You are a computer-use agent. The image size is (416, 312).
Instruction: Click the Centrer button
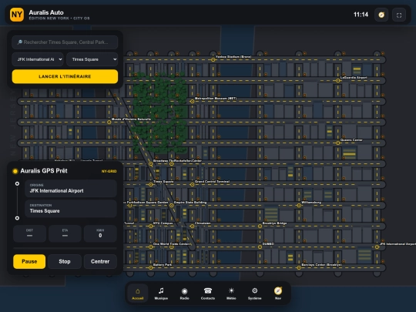click(x=100, y=262)
